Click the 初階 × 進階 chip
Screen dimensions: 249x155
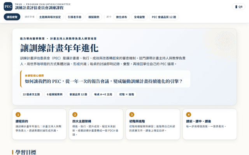click(x=127, y=94)
